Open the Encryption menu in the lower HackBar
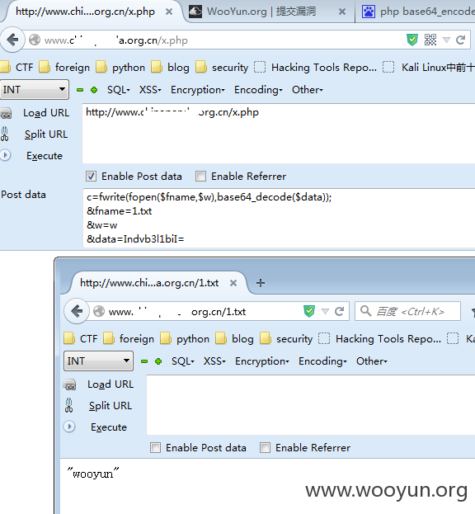This screenshot has width=475, height=514. (x=262, y=361)
